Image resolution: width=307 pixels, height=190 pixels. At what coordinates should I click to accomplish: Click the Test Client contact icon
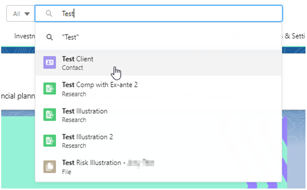tap(50, 63)
